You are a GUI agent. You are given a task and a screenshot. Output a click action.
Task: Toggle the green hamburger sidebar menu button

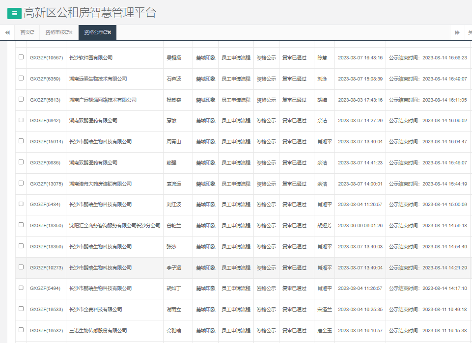point(14,13)
